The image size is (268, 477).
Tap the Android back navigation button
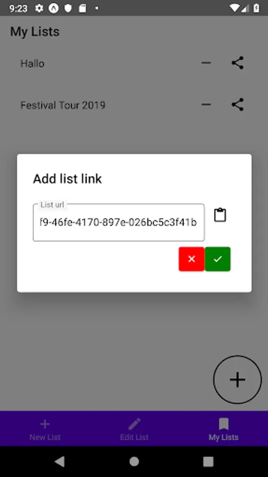(59, 462)
